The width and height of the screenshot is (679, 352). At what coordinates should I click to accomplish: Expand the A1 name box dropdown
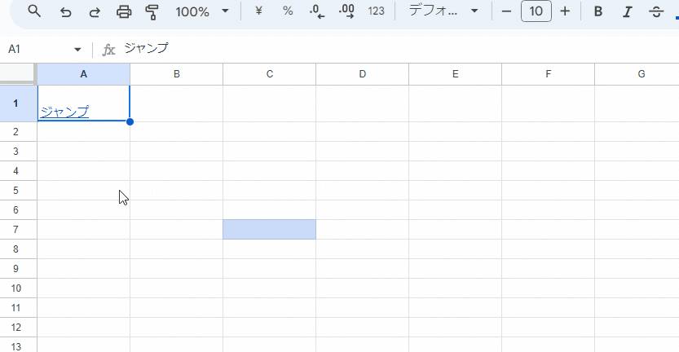click(77, 50)
